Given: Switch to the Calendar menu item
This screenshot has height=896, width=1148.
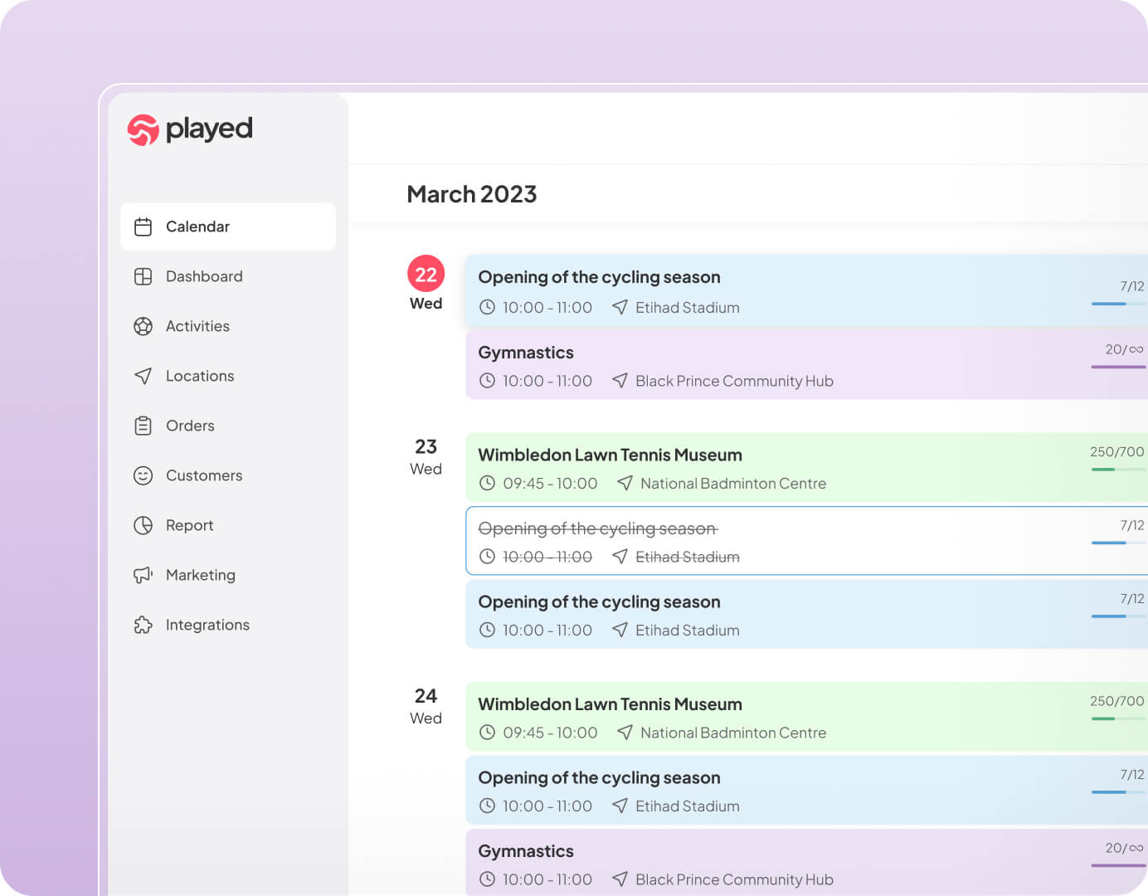Looking at the screenshot, I should click(197, 226).
